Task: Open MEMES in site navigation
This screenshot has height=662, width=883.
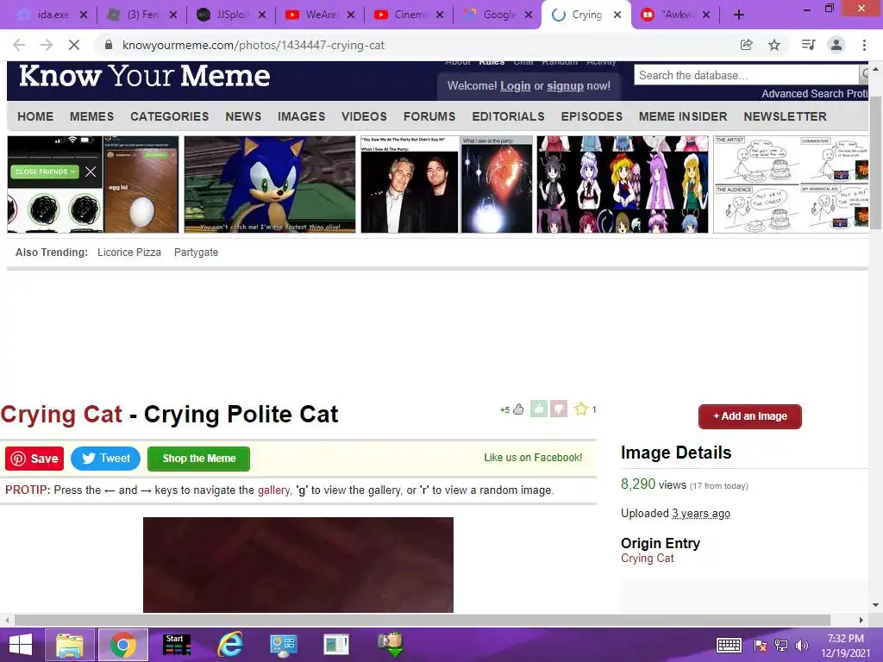Action: pos(91,116)
